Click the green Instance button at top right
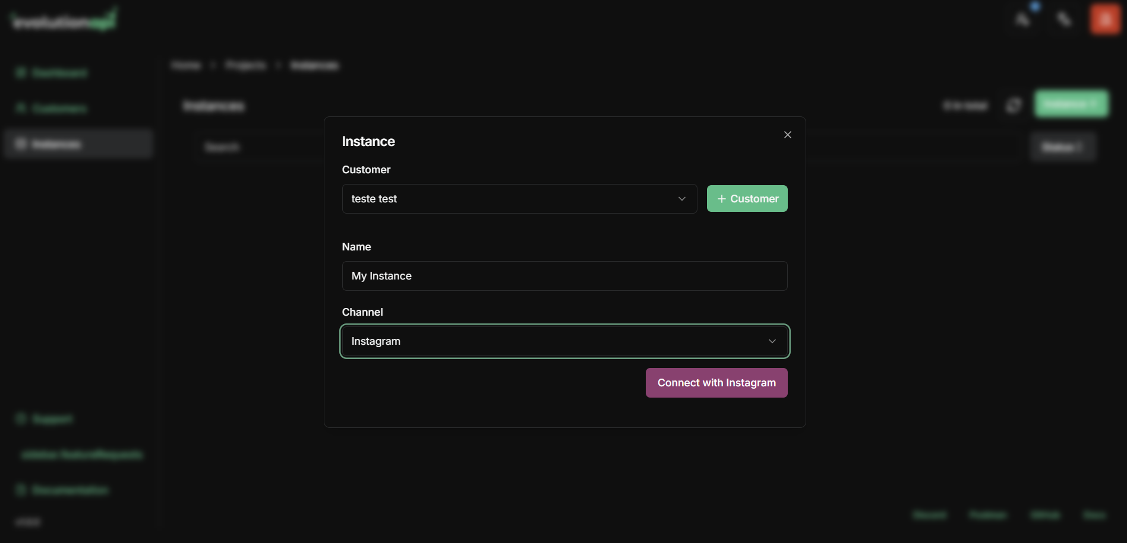 [1070, 103]
